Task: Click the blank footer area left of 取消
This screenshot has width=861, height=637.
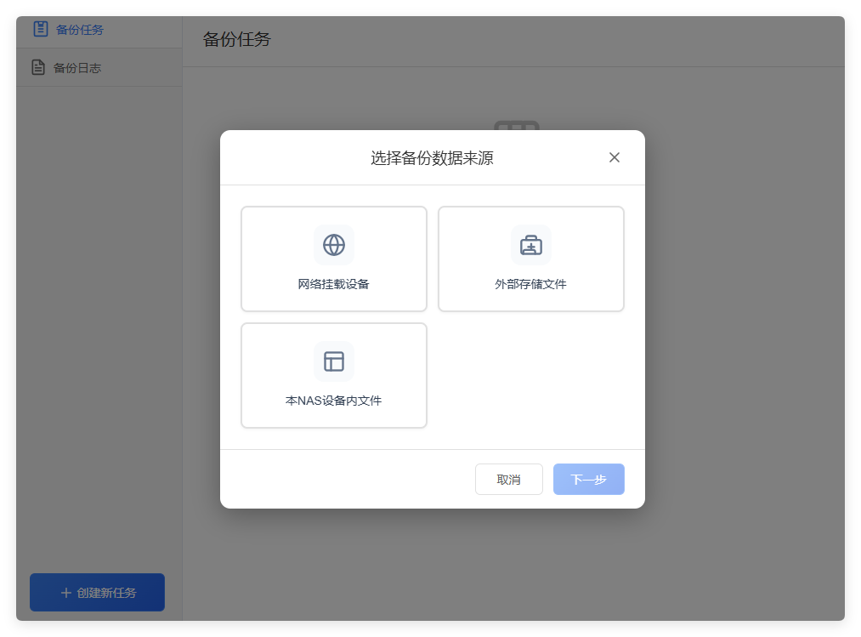Action: tap(340, 479)
